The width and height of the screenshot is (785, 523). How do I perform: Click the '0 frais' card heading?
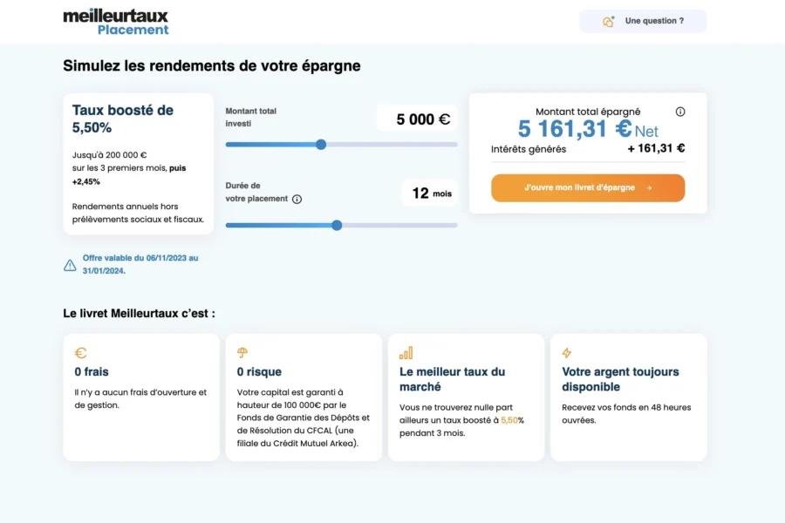click(92, 372)
